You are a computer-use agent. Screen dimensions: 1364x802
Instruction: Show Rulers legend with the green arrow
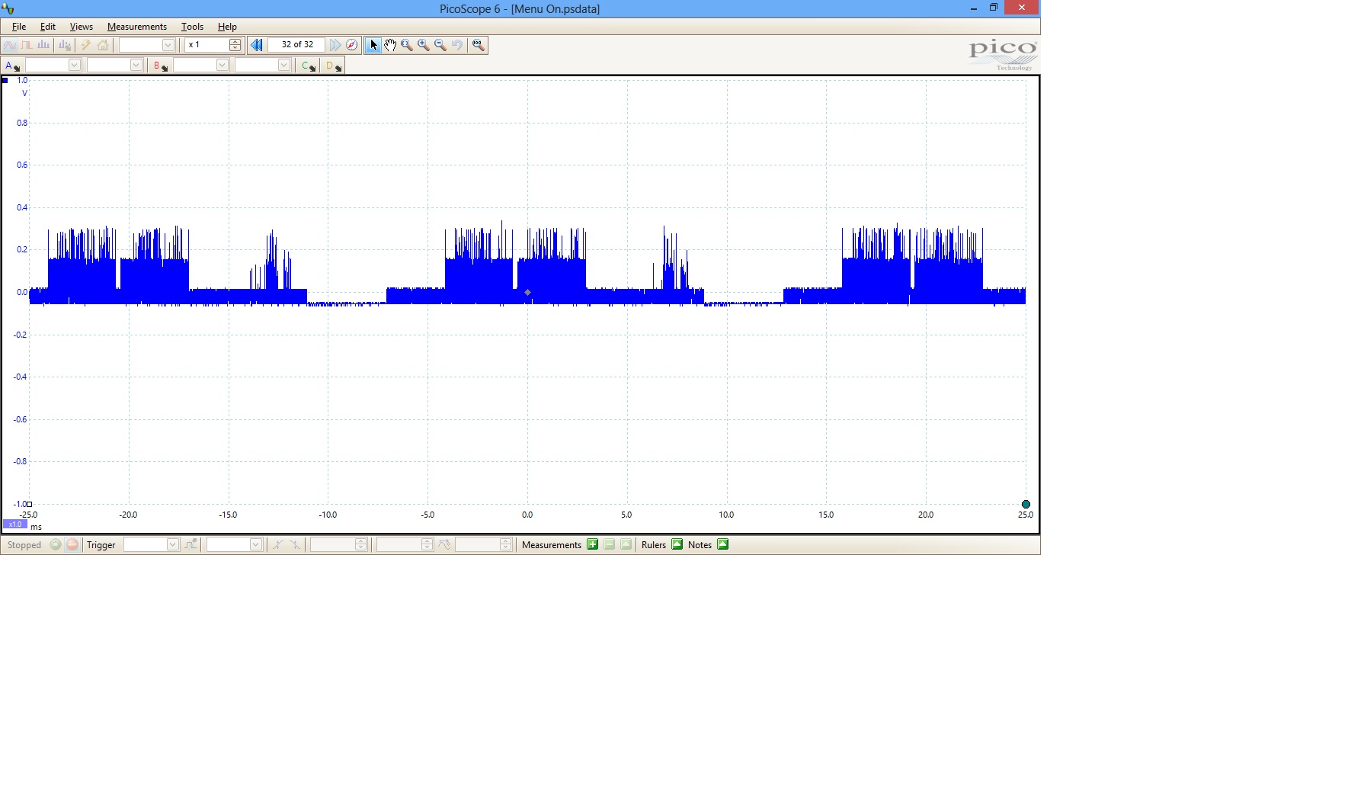click(x=677, y=544)
